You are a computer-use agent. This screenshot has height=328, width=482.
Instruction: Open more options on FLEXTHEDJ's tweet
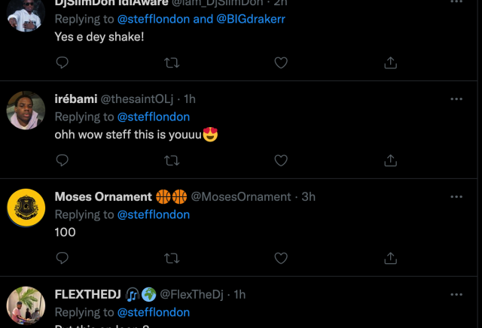[456, 295]
